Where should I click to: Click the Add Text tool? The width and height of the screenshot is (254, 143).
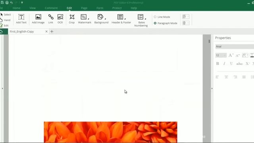pyautogui.click(x=21, y=19)
